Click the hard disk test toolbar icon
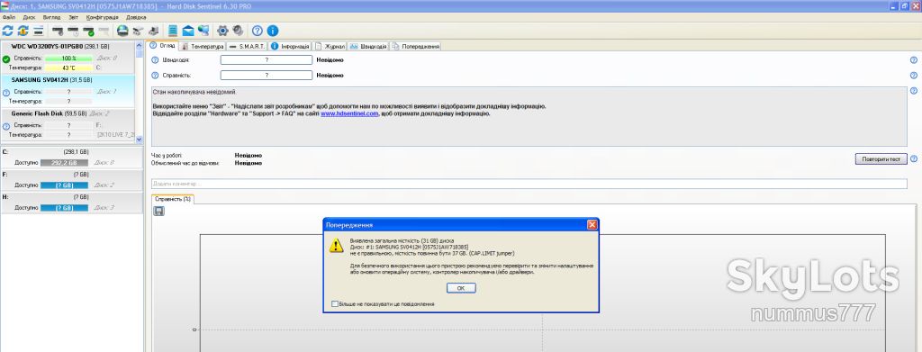This screenshot has width=922, height=352. click(x=58, y=31)
